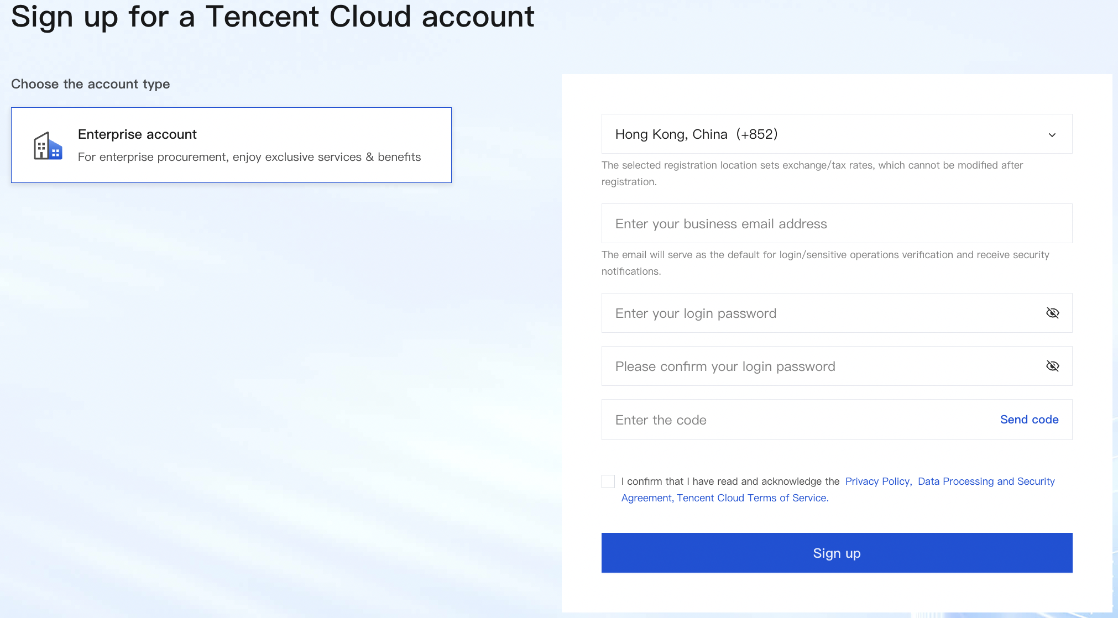
Task: Click the enterprise procurement description text
Action: pos(249,157)
